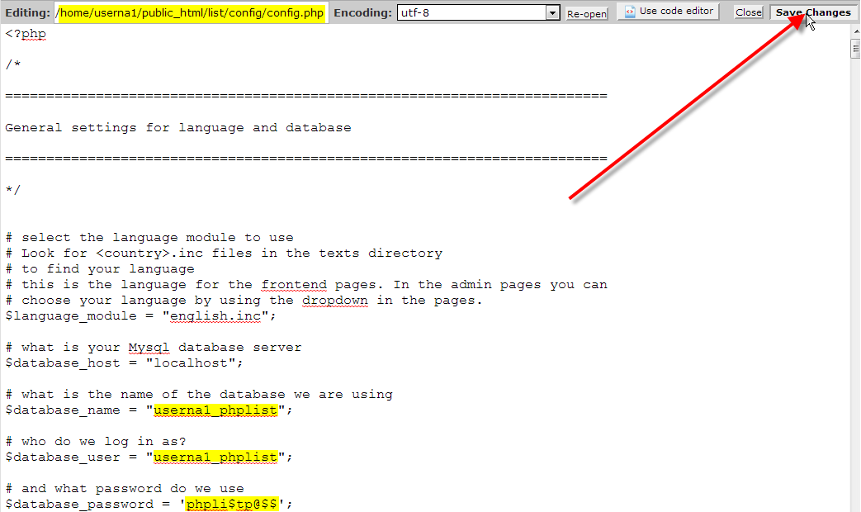Switch to Use code editor

click(x=669, y=11)
